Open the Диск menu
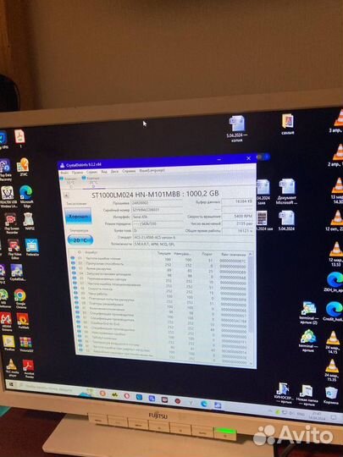The height and width of the screenshot is (457, 343). [x=114, y=171]
